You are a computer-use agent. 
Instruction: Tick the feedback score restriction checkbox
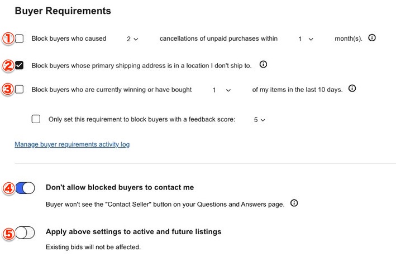click(36, 119)
